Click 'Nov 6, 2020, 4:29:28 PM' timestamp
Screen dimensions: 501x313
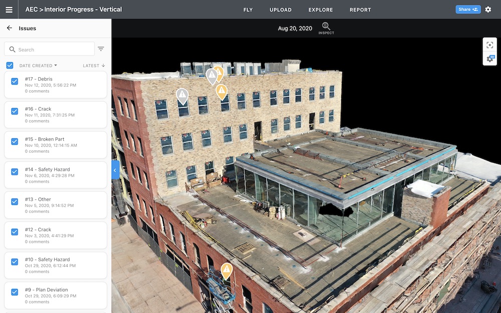point(50,176)
